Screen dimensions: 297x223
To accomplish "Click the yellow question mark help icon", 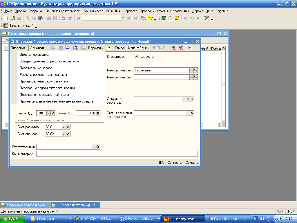I will 109,48.
